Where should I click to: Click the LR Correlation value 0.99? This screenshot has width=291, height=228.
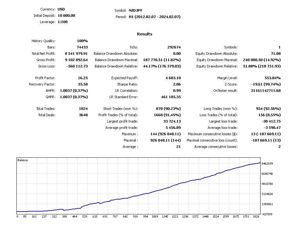(177, 91)
